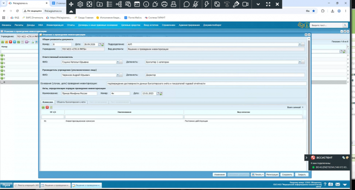
Task: Click the Регистрация button
Action: click(272, 175)
